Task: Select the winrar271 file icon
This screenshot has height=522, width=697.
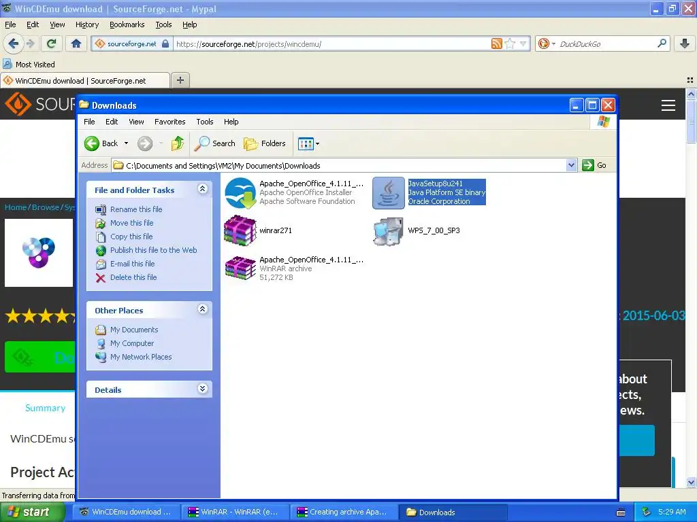Action: pyautogui.click(x=240, y=230)
